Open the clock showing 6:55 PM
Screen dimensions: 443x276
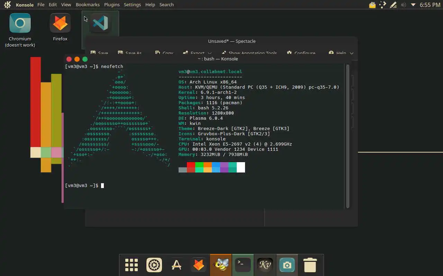point(430,5)
